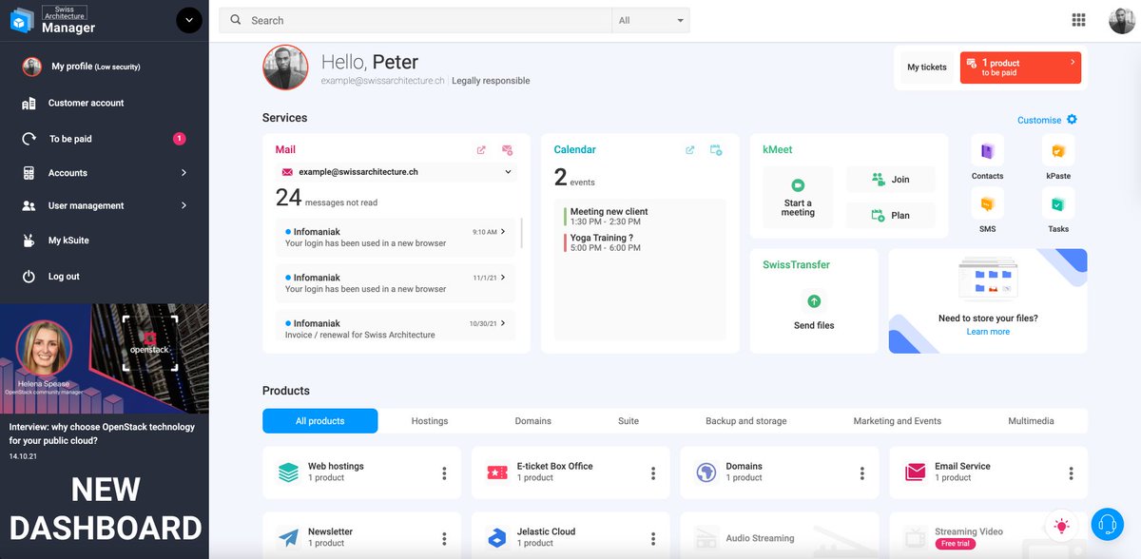Image resolution: width=1141 pixels, height=559 pixels.
Task: Open Email Service three-dot menu
Action: [x=1072, y=472]
